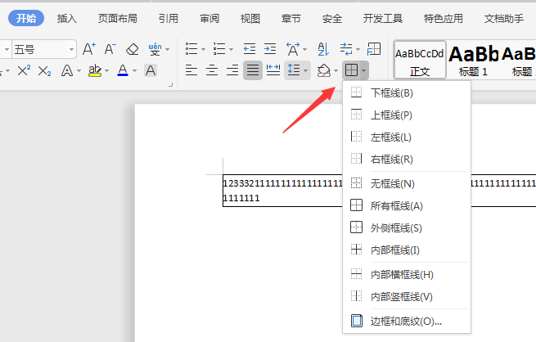
Task: Open the 章节 tab
Action: click(x=291, y=19)
